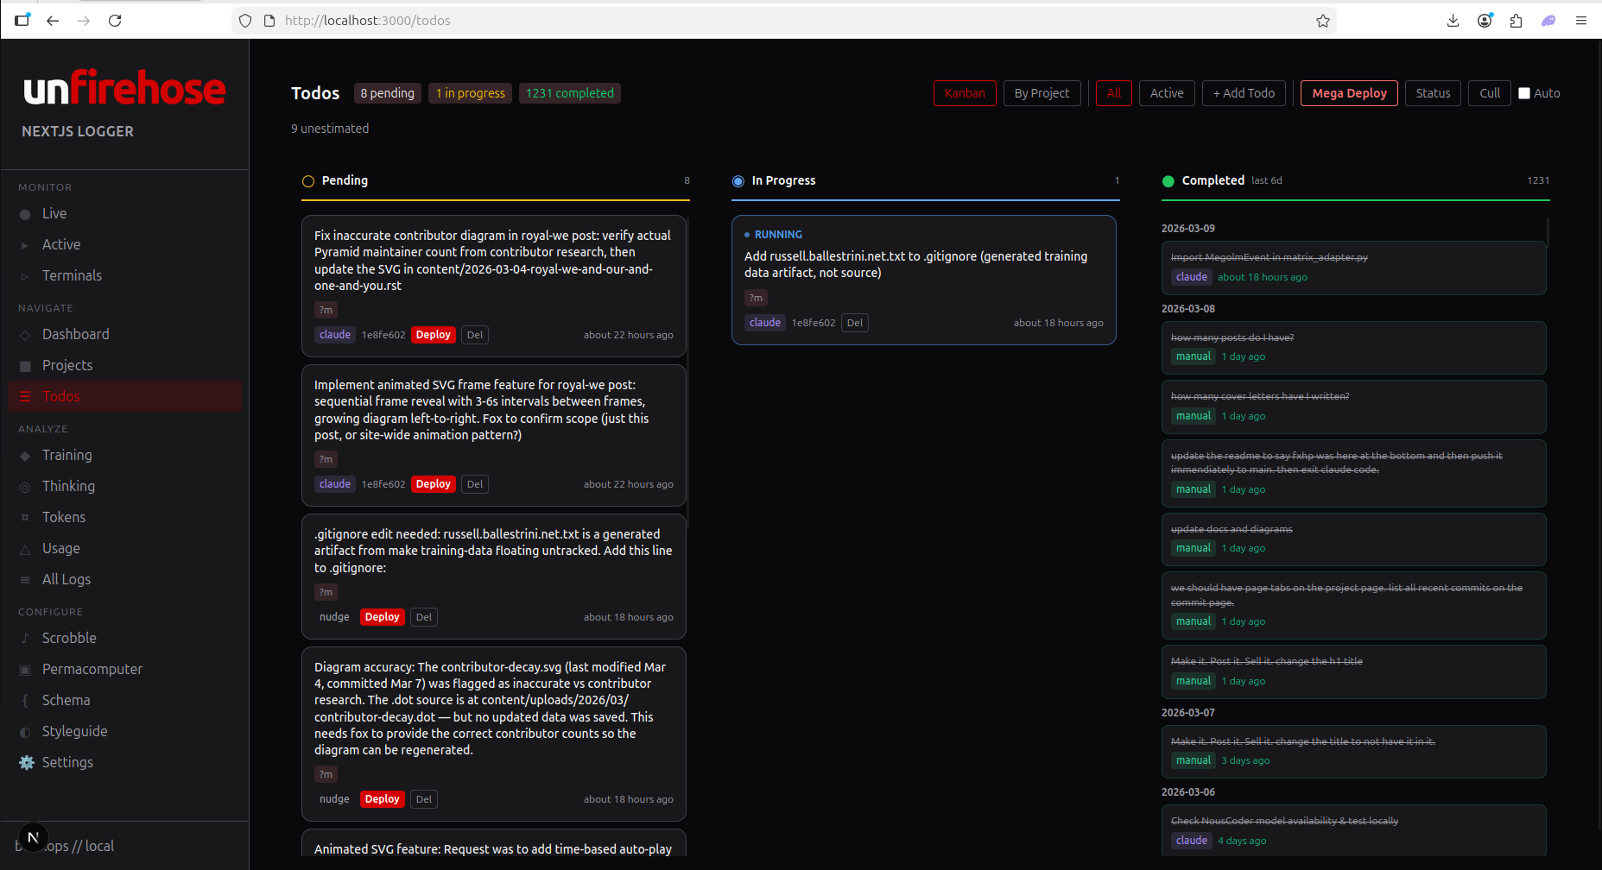Open the browser hamburger menu
Screen dimensions: 1602x870
pyautogui.click(x=1580, y=21)
